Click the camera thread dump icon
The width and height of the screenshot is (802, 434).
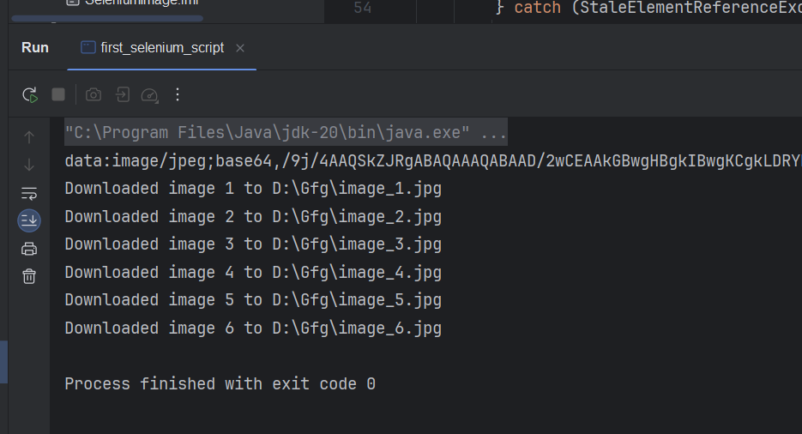(93, 94)
